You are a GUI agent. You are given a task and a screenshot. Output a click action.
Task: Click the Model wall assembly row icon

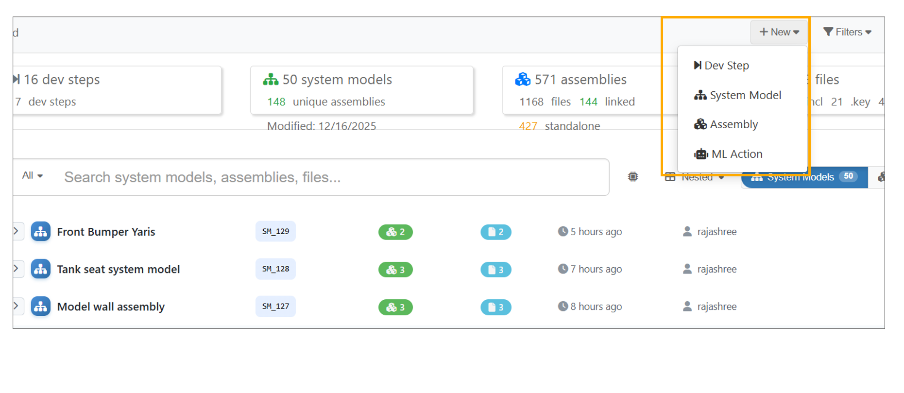41,307
